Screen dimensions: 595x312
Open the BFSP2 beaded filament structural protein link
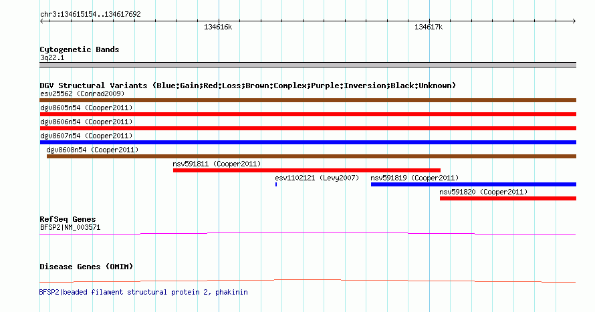pos(144,292)
